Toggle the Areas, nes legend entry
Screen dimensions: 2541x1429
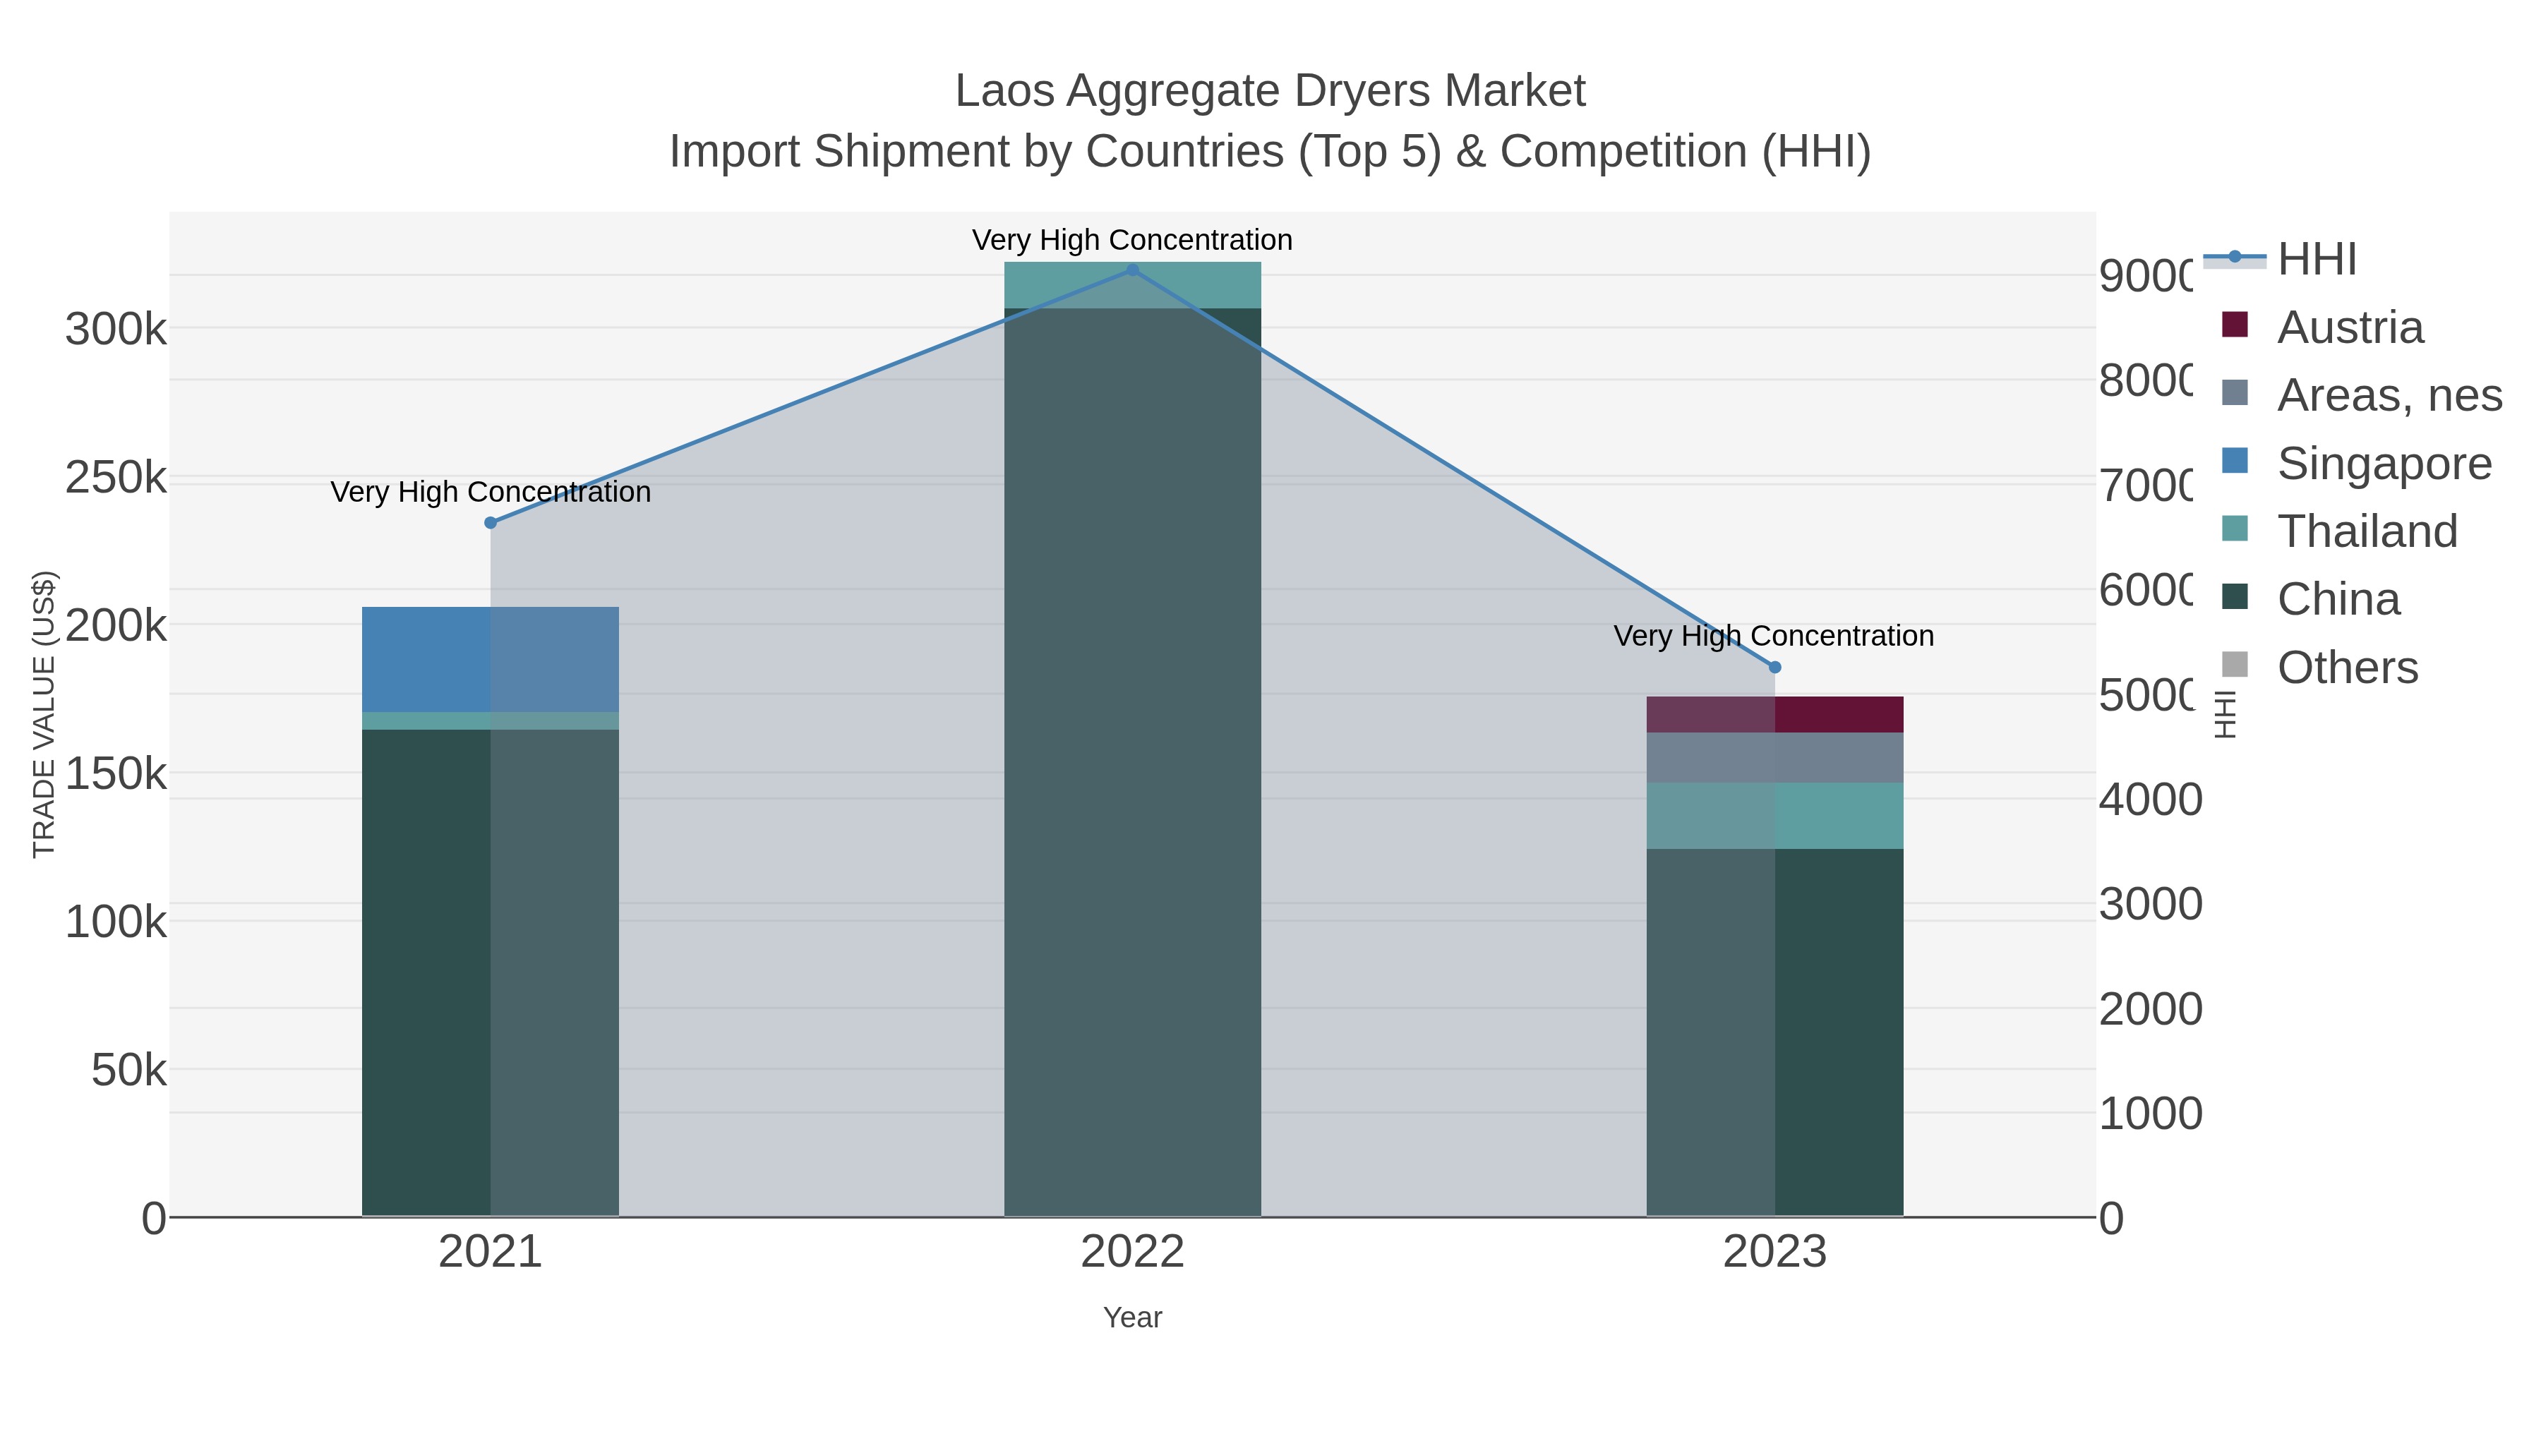pyautogui.click(x=2362, y=395)
